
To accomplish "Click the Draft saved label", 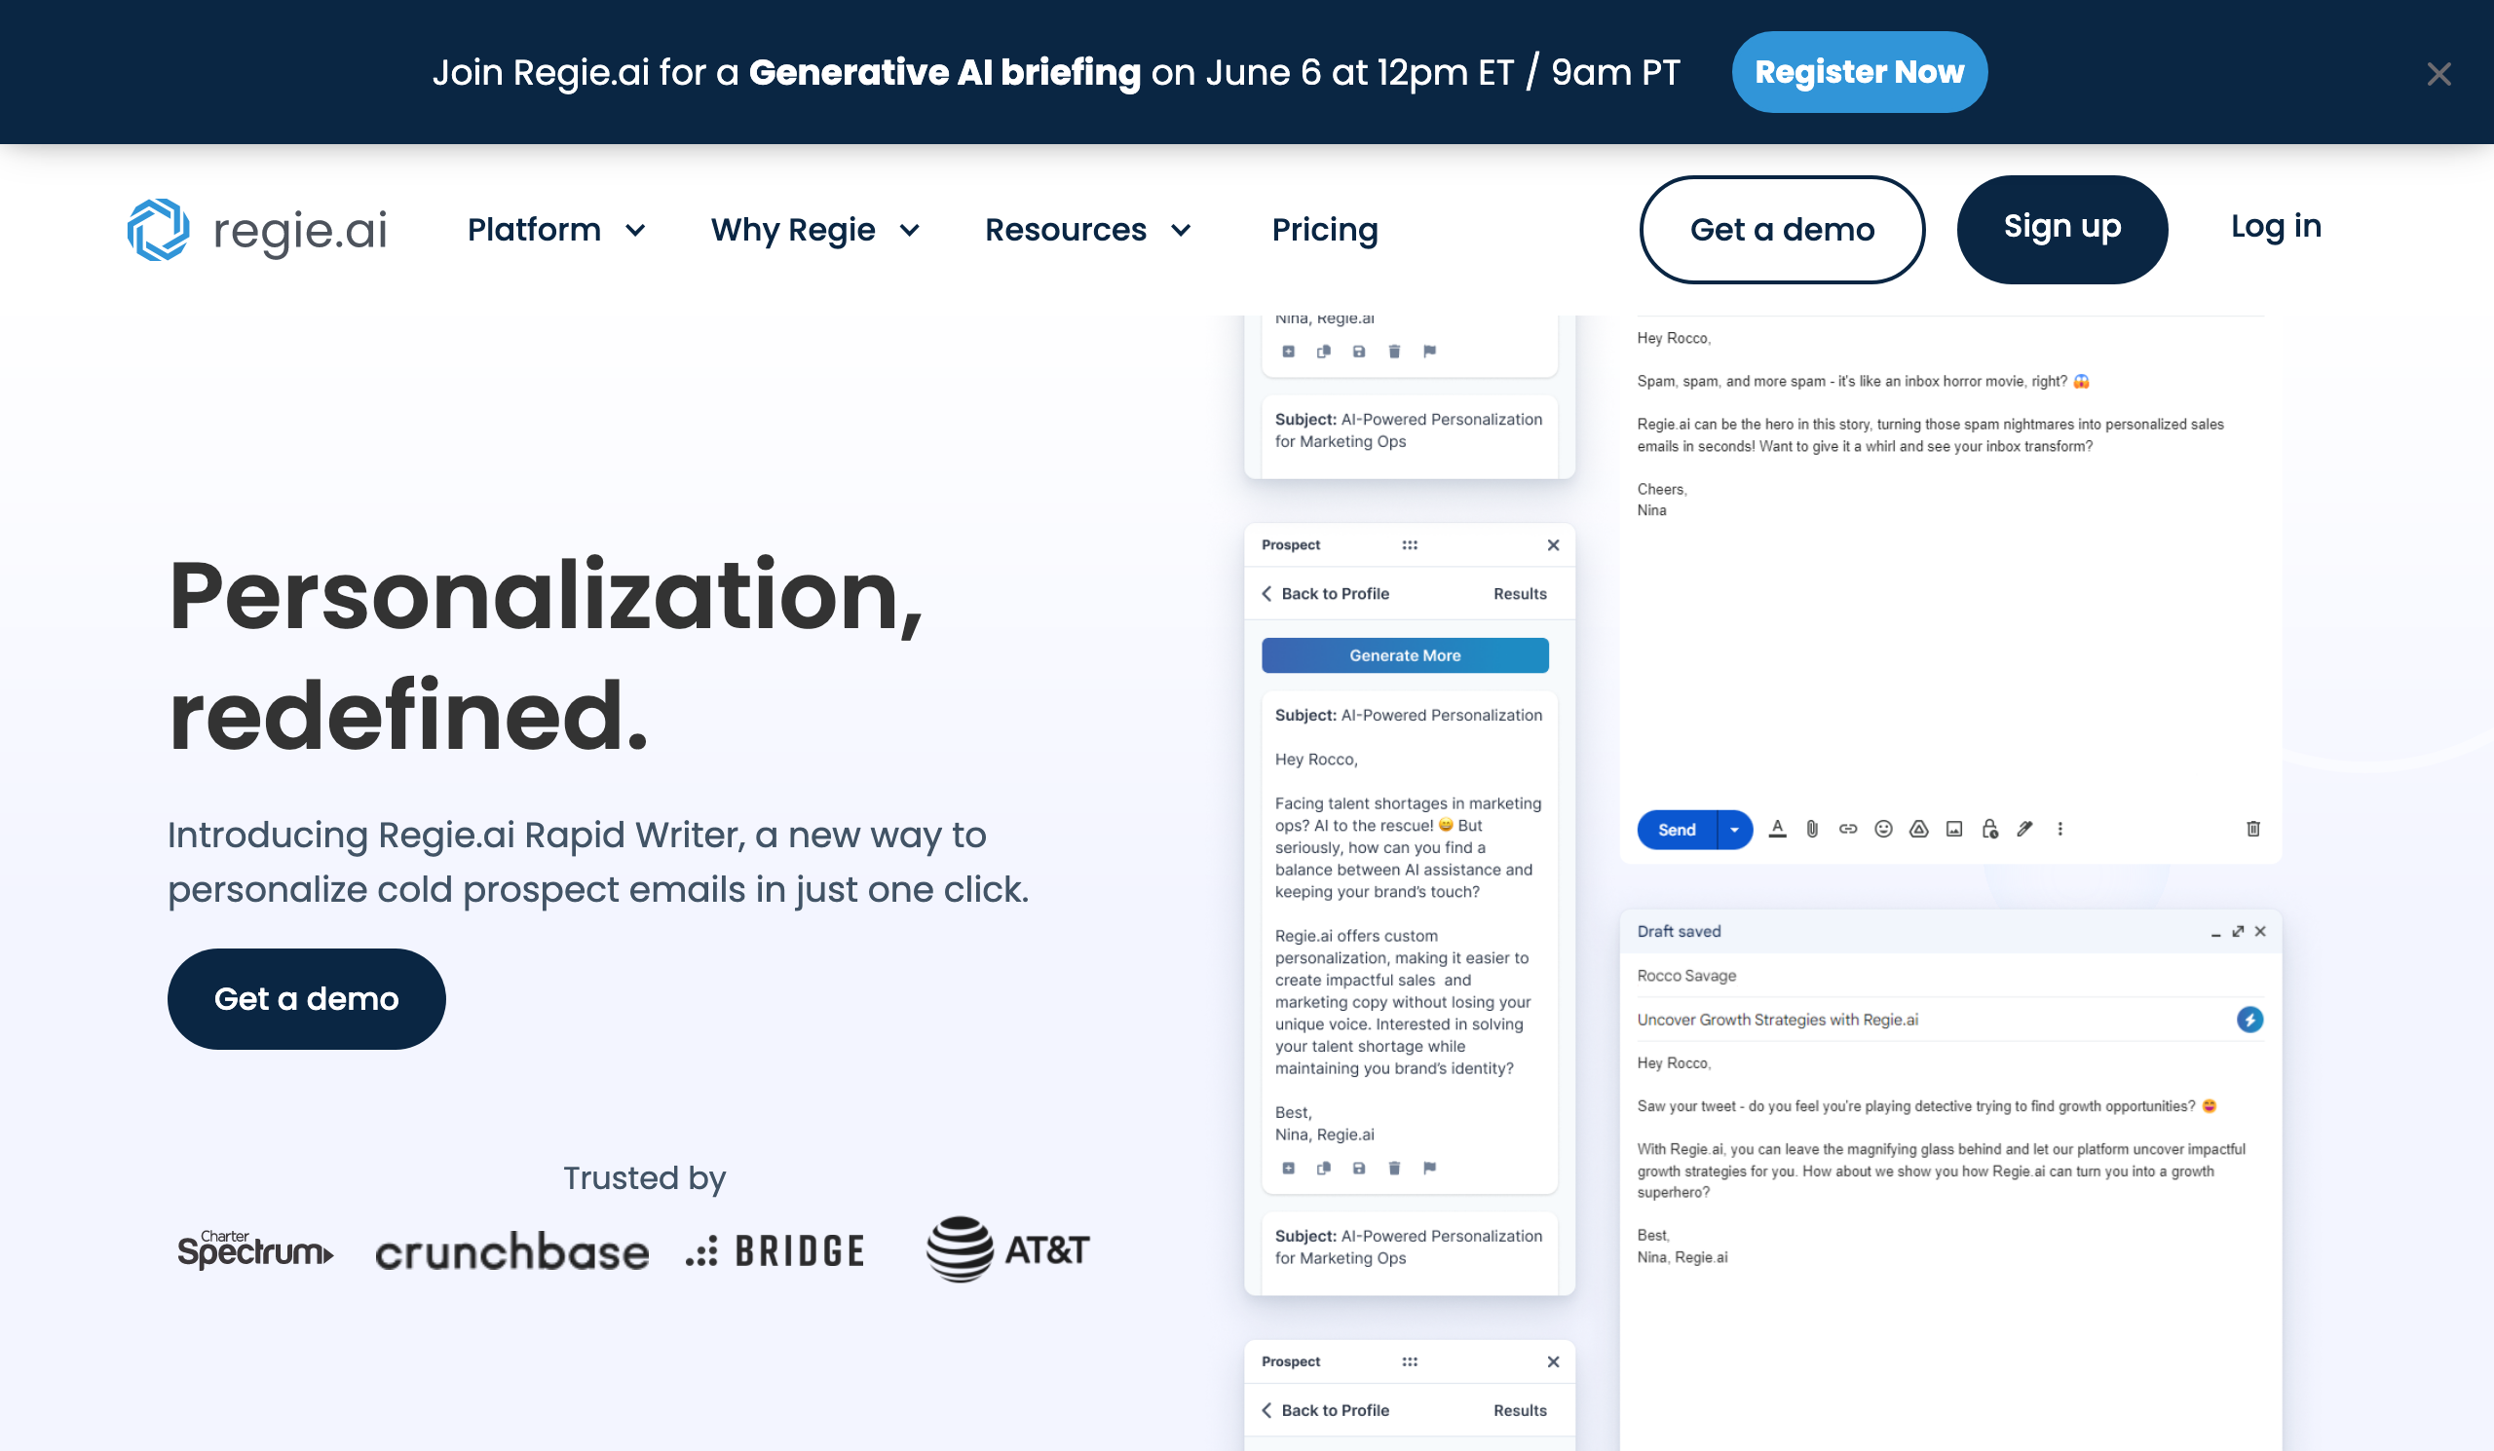I will pyautogui.click(x=1679, y=931).
